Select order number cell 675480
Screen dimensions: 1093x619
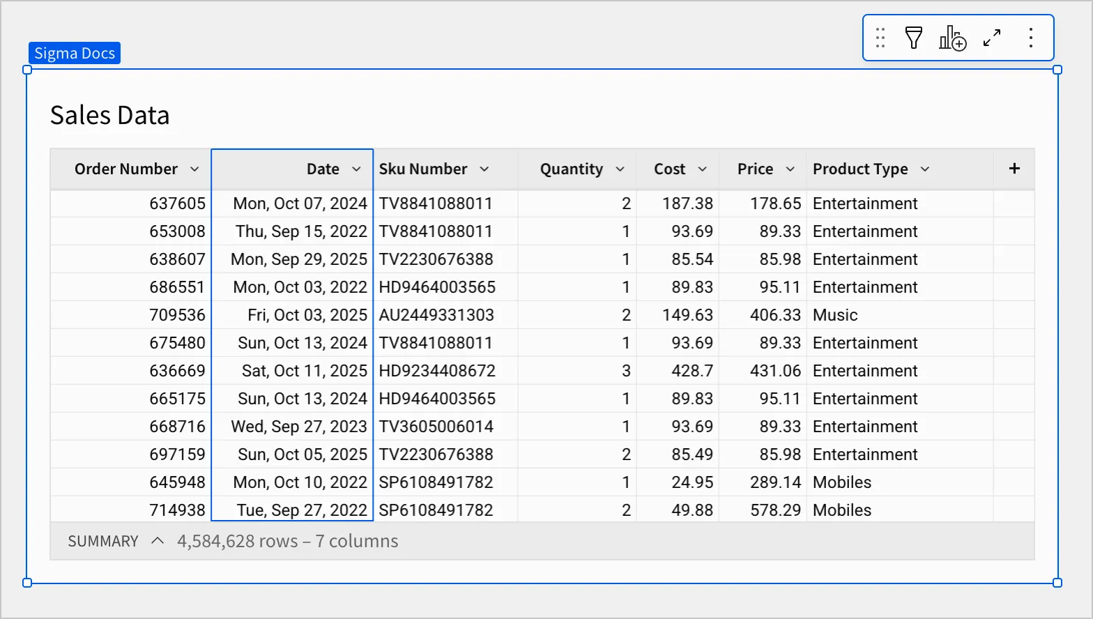pyautogui.click(x=130, y=343)
